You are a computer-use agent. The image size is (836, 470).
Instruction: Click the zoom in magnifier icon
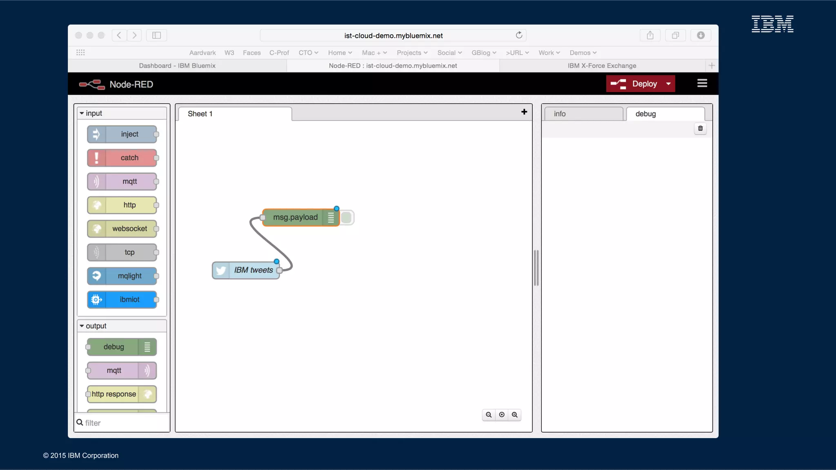pyautogui.click(x=514, y=415)
